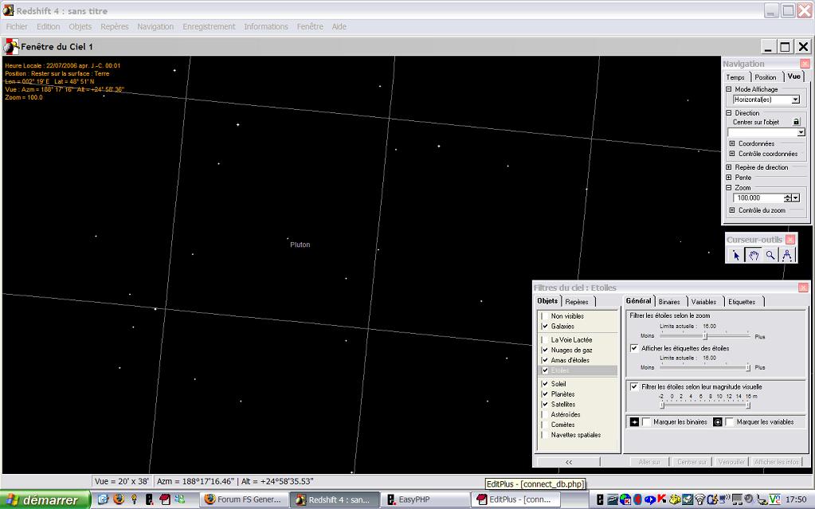Click the binary star marker icon
Screen dimensions: 815x509
click(634, 421)
